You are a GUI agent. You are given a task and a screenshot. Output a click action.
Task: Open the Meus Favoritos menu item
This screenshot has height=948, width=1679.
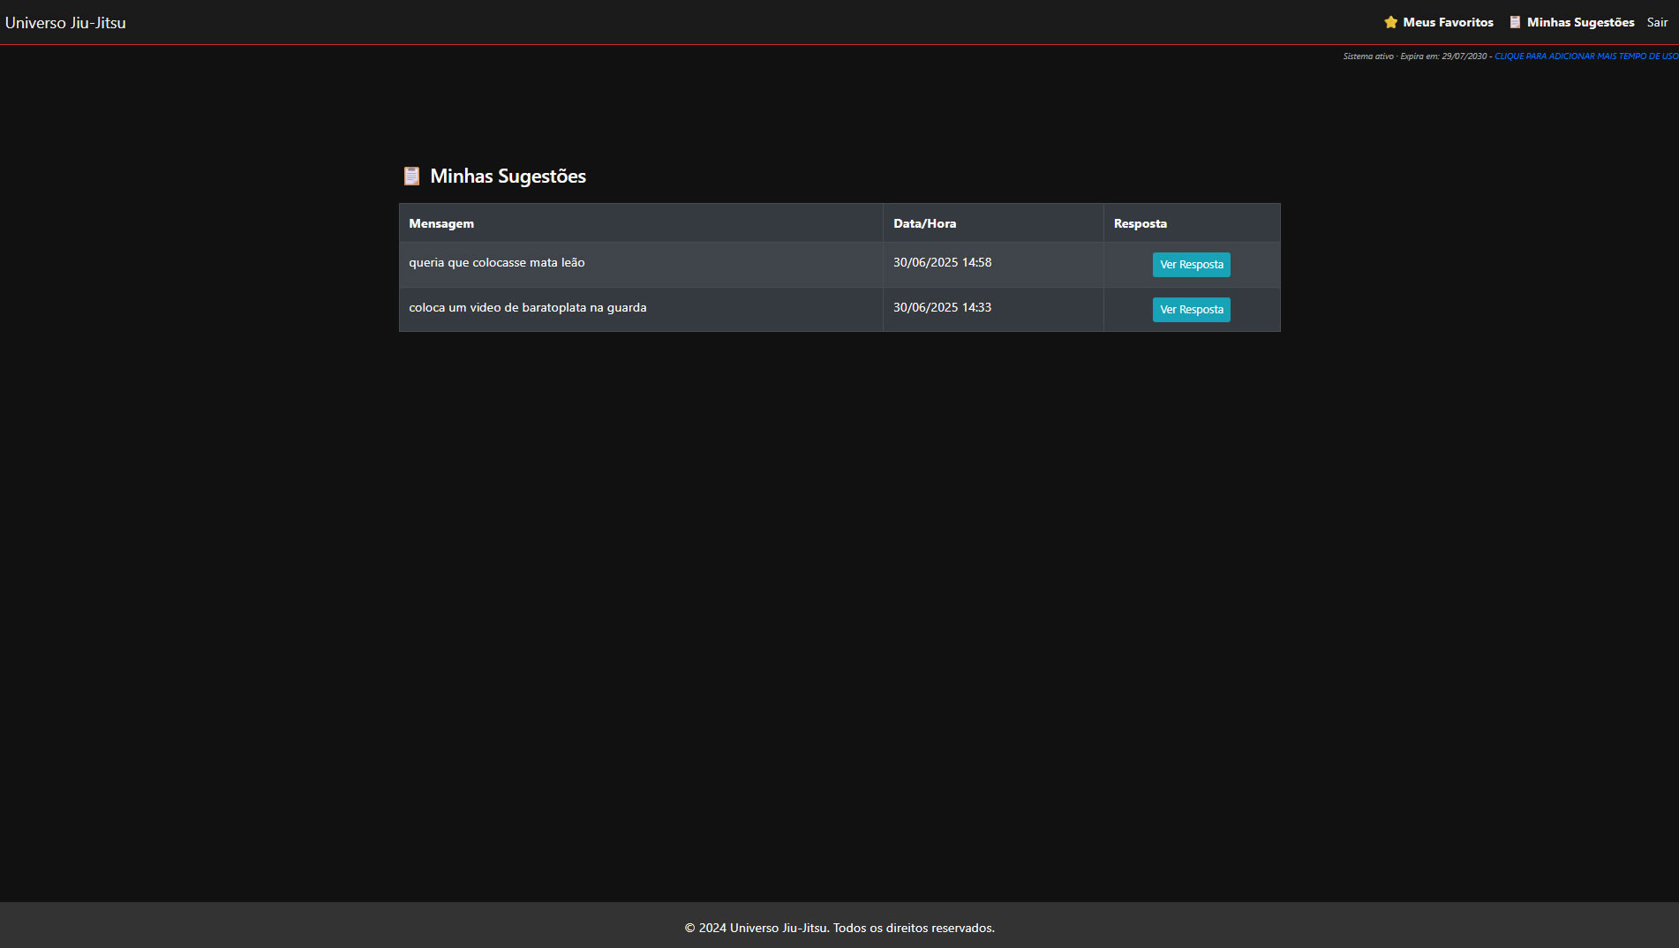point(1448,22)
